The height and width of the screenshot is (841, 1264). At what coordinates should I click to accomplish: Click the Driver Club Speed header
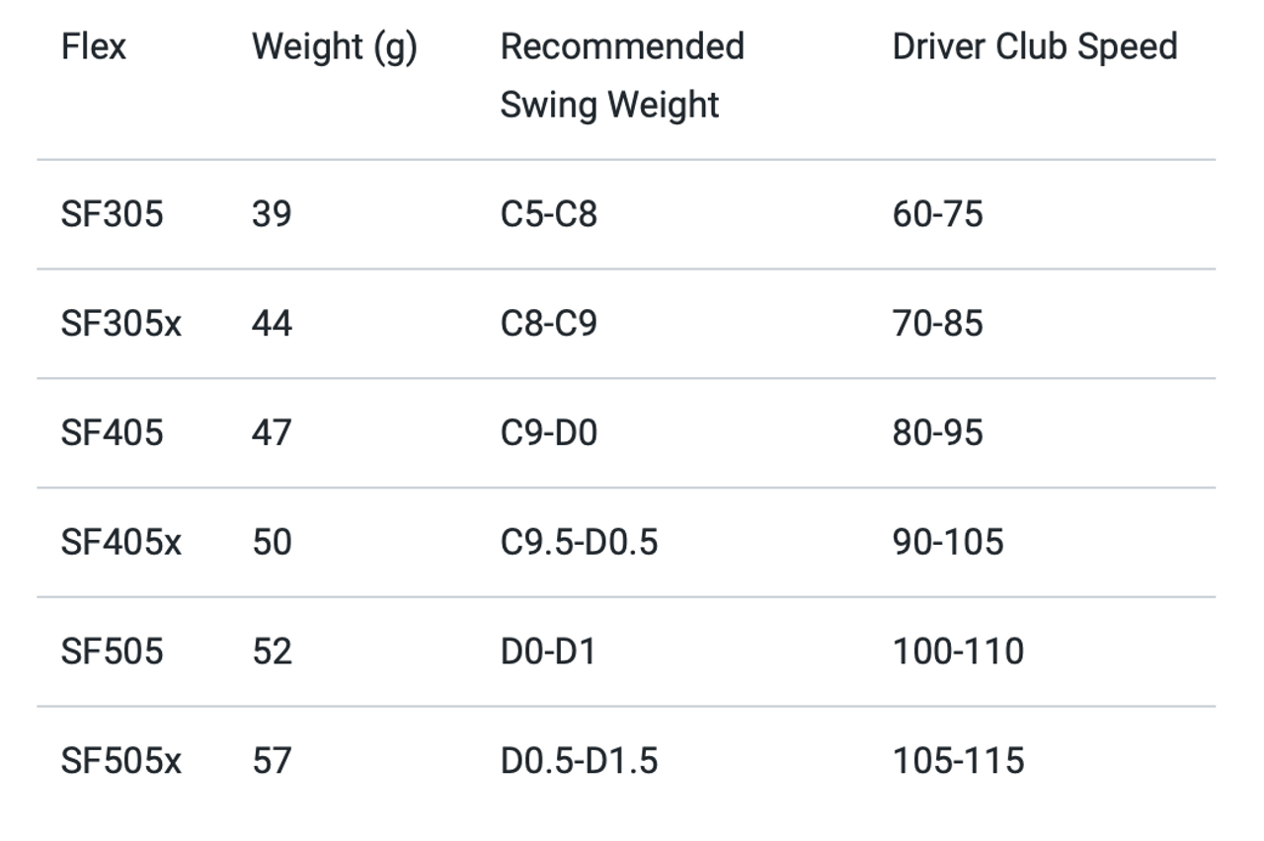[1035, 47]
